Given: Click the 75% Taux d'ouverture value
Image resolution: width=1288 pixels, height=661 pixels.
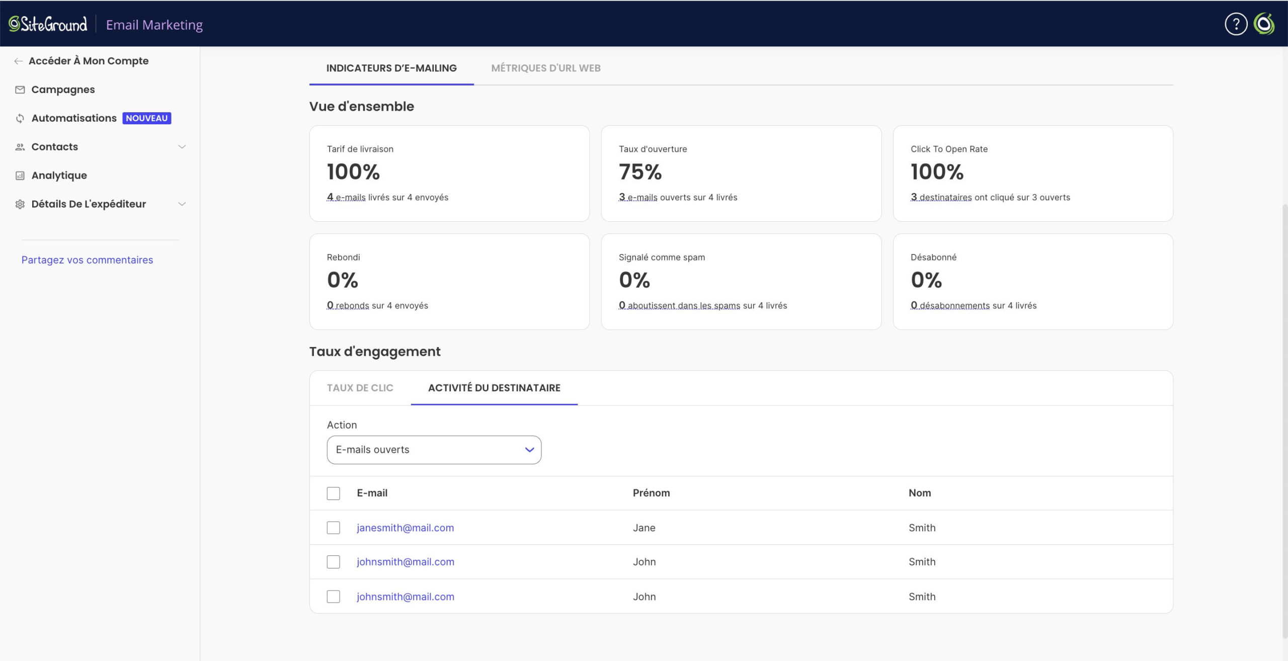Looking at the screenshot, I should (x=640, y=172).
